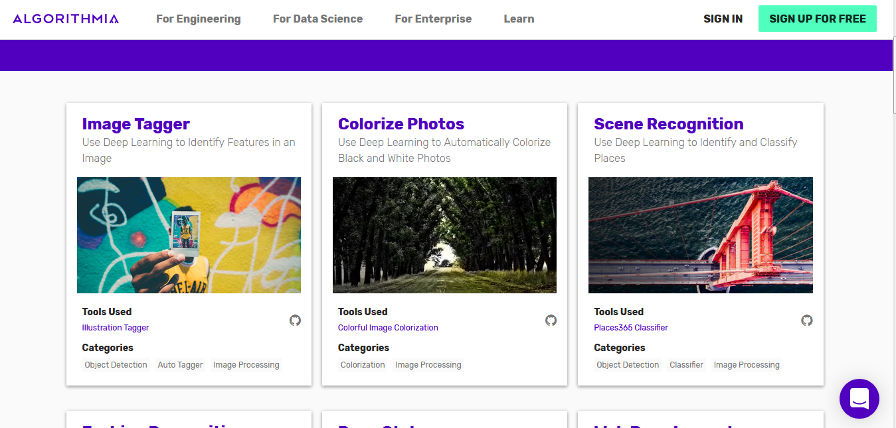Click the Image Tagger graffiti thumbnail
Image resolution: width=896 pixels, height=428 pixels.
189,235
